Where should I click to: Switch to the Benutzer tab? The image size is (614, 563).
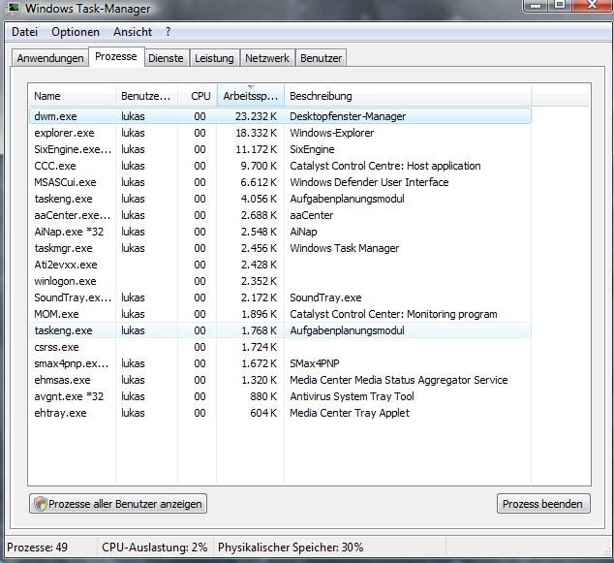322,58
